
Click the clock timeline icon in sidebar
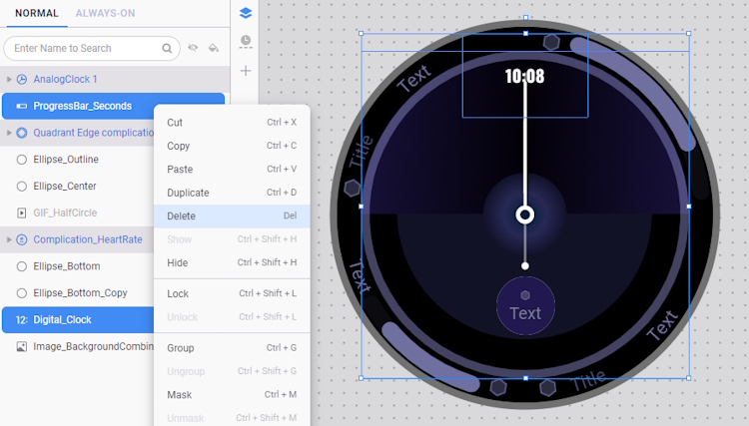pyautogui.click(x=246, y=42)
